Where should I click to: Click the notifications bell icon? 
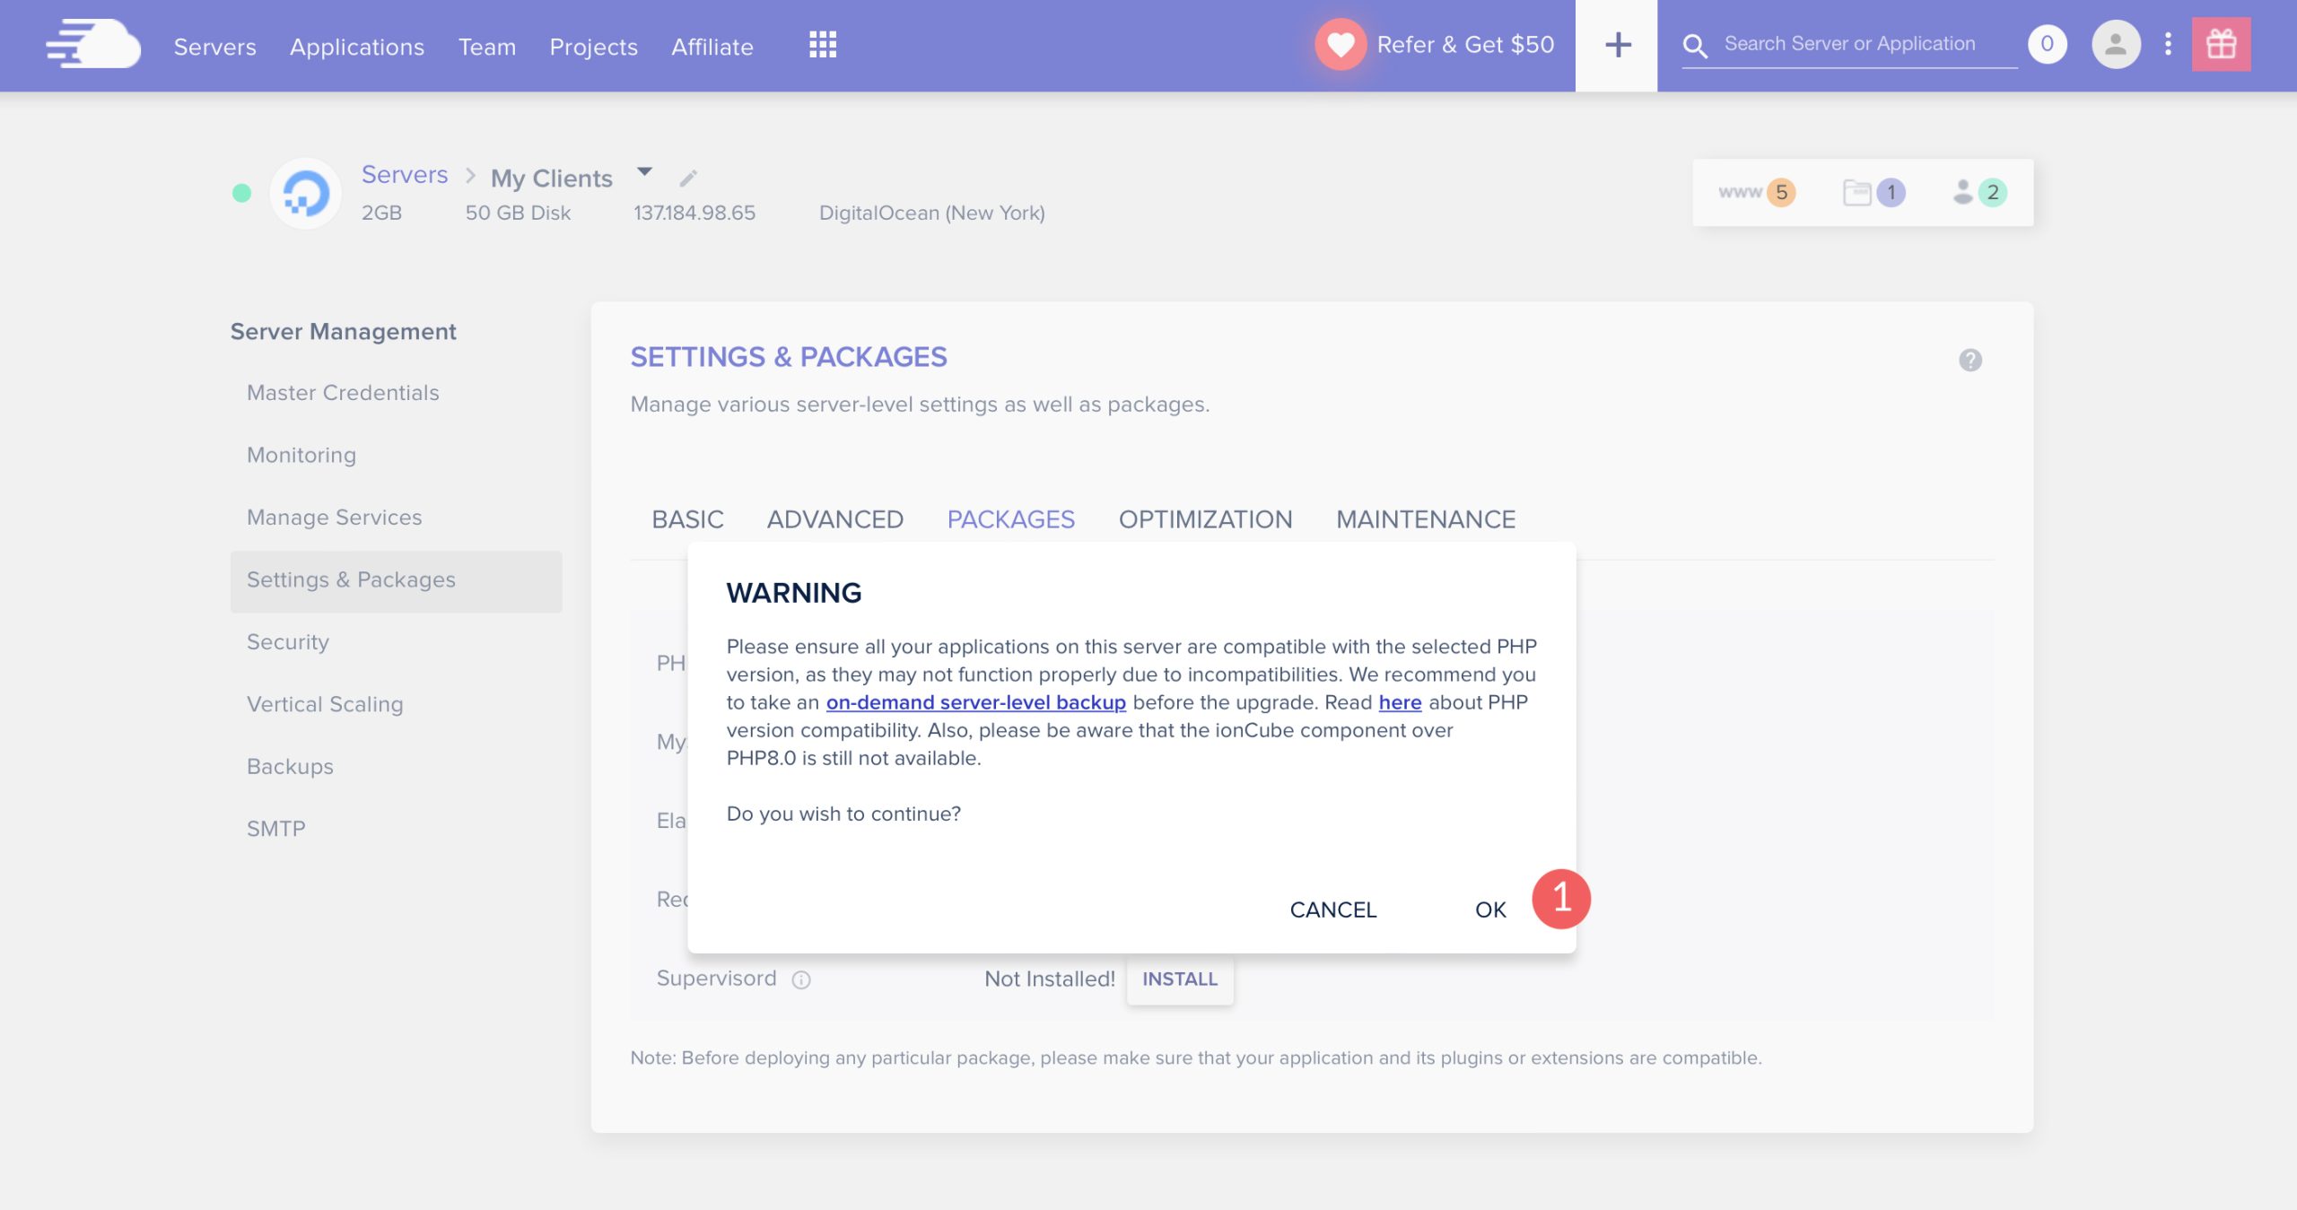[x=2051, y=44]
